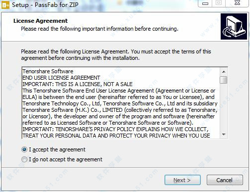
Task: Click the Cancel button
Action: (x=225, y=180)
